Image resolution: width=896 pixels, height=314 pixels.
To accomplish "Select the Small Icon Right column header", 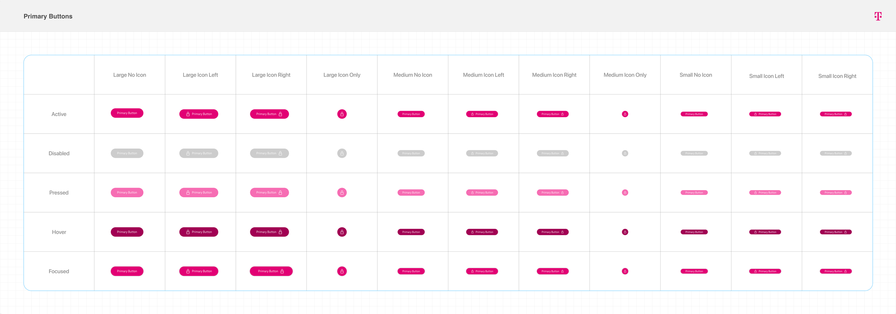I will [837, 76].
